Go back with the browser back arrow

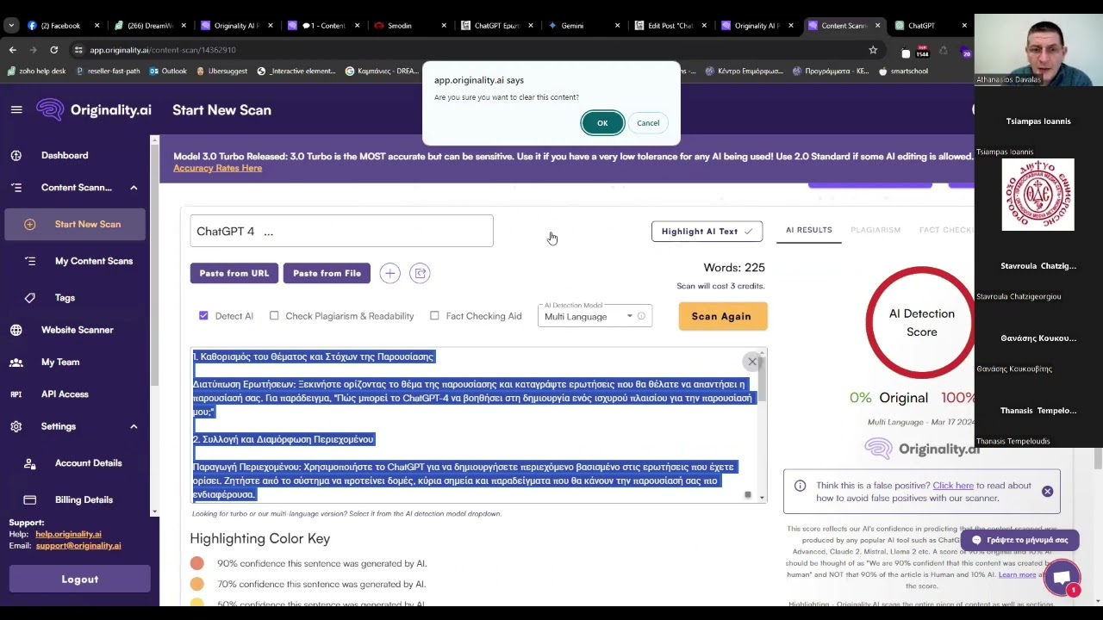pyautogui.click(x=12, y=50)
